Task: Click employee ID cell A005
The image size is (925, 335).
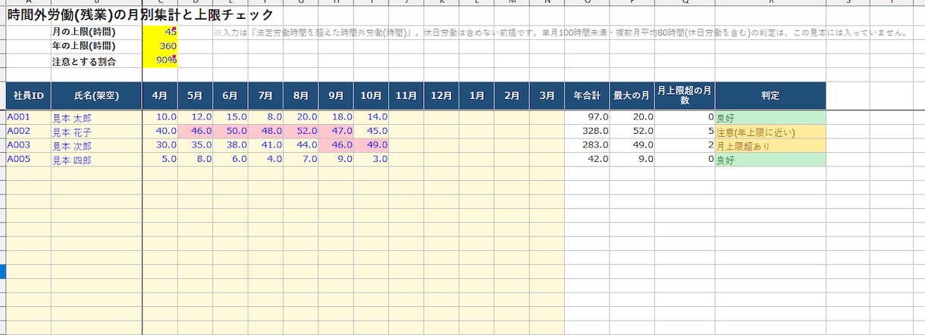Action: (29, 160)
